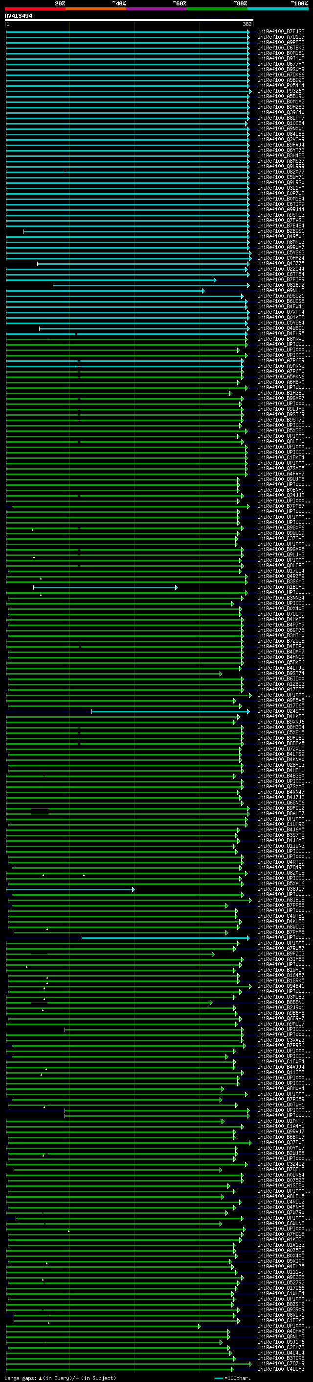
Task: Select the UniRef100_O82077 row label
Action: click(x=281, y=172)
